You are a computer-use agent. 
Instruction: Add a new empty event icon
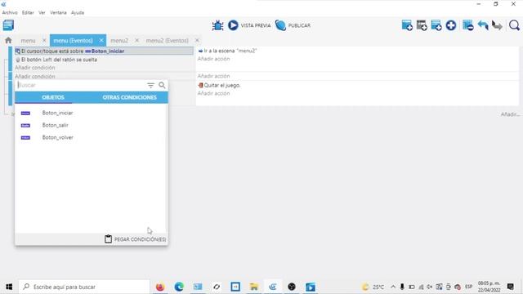tap(407, 25)
